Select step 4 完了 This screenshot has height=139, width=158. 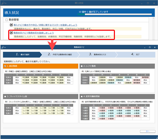coord(135,55)
